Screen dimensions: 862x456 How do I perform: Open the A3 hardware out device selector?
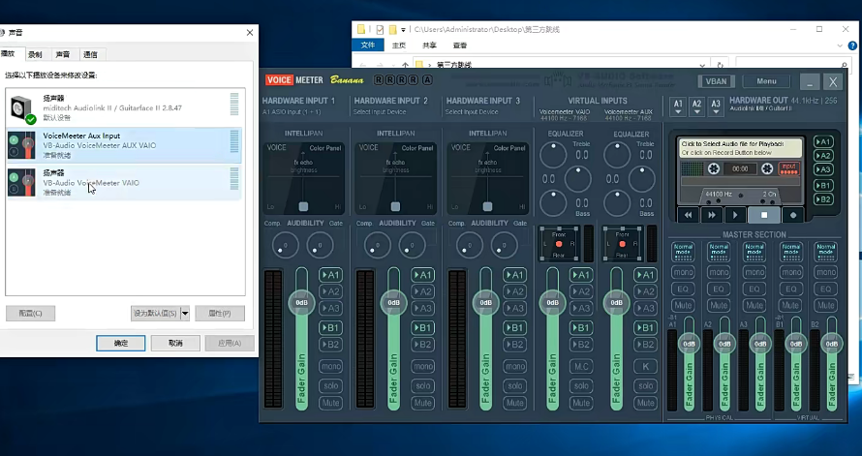tap(715, 106)
